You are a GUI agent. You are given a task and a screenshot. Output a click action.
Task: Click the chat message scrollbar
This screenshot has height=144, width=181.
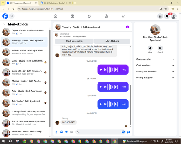(x=130, y=105)
